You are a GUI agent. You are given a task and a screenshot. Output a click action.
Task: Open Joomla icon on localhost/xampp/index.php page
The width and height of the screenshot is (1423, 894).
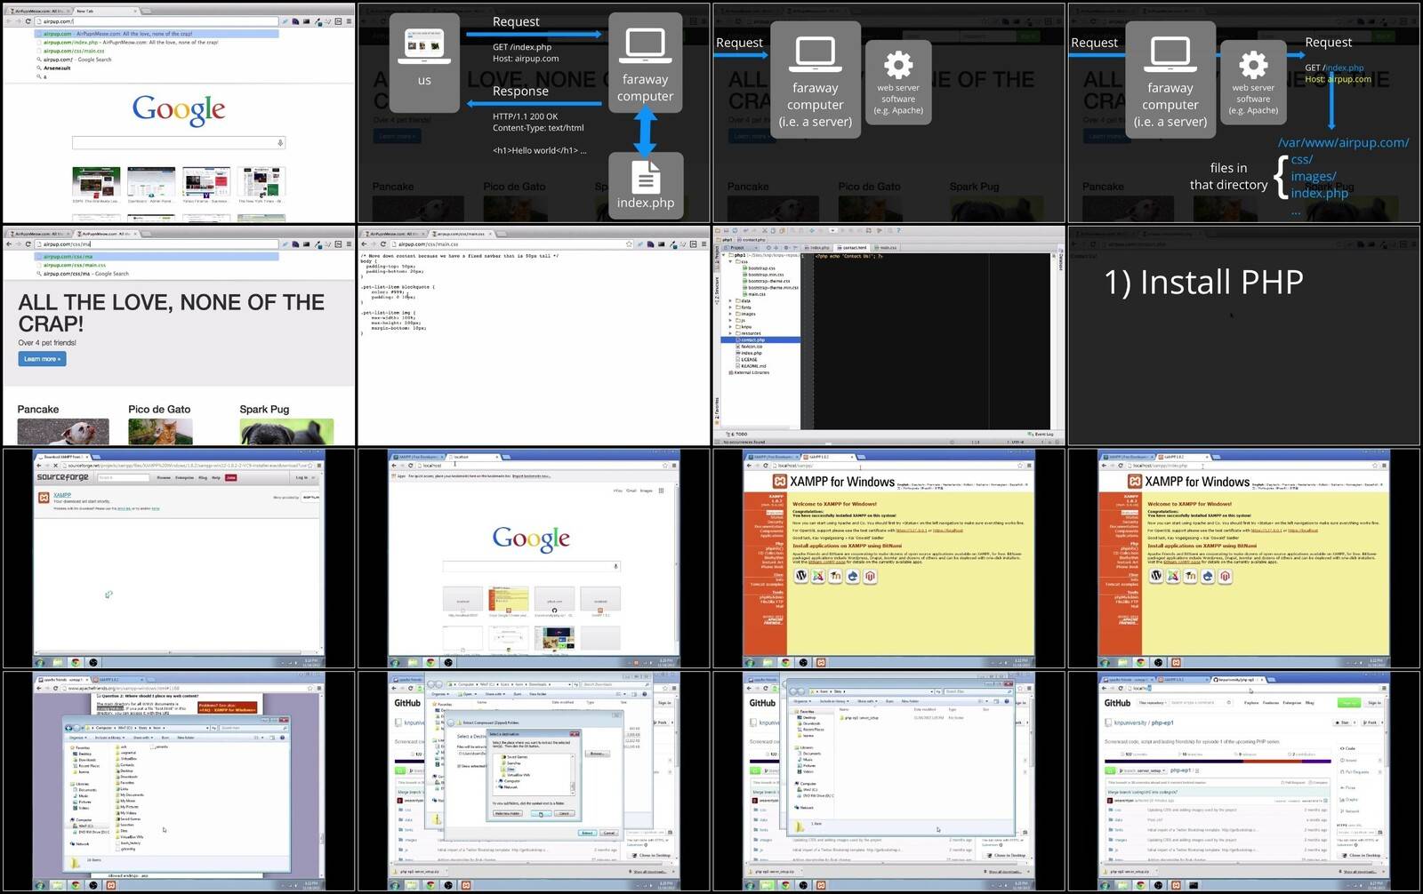1174,576
